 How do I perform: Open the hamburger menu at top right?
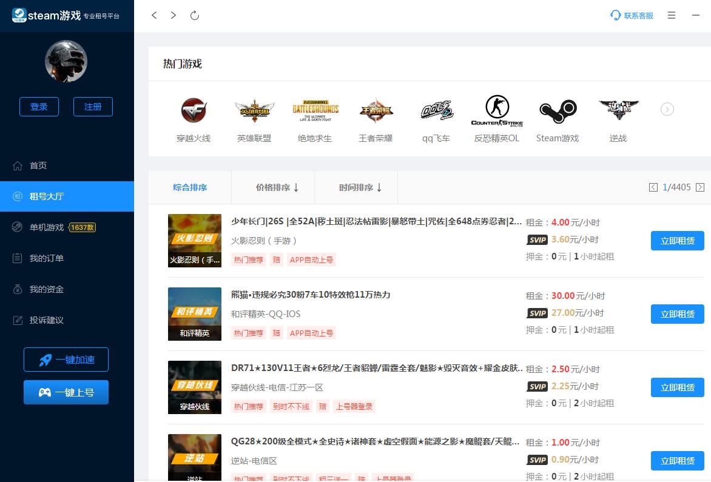click(x=672, y=15)
